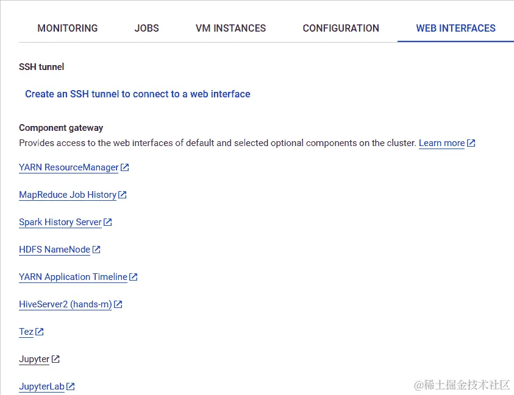Select the Configuration tab
Viewport: 514px width, 395px height.
pos(341,28)
